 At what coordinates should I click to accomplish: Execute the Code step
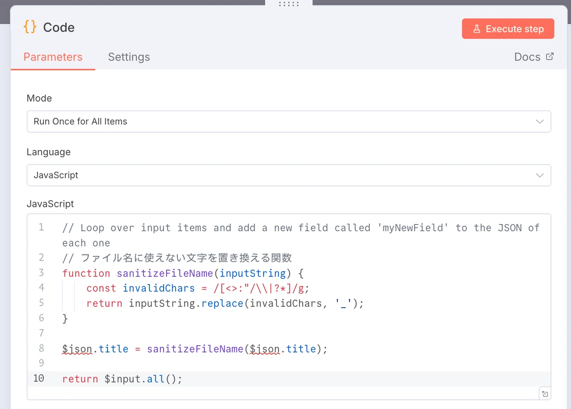point(508,29)
